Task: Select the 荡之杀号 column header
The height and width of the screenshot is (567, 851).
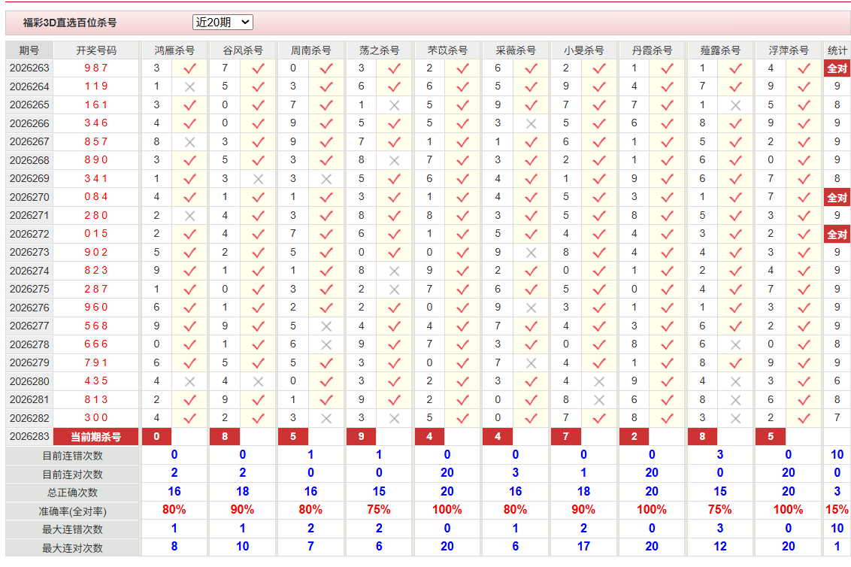Action: click(379, 50)
